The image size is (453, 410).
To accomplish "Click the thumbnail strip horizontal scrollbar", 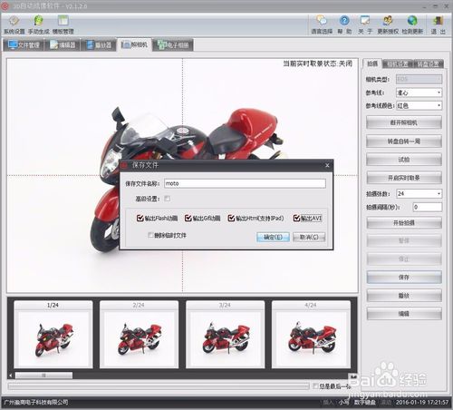I will point(181,376).
